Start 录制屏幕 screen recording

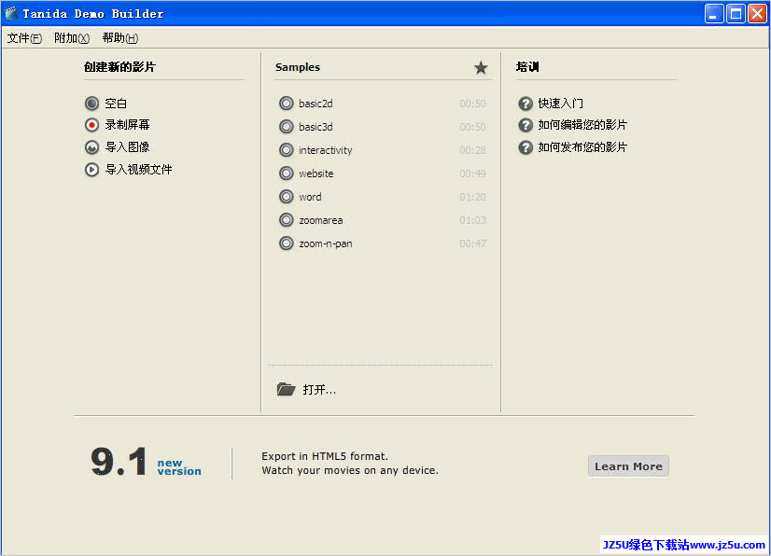(x=127, y=125)
